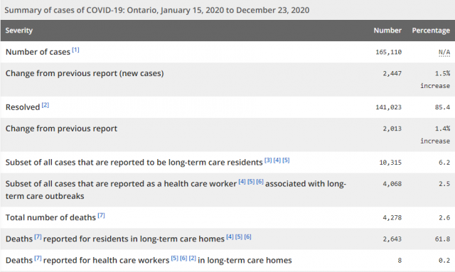
Task: Select the value 141,023 for Resolved
Action: 389,107
